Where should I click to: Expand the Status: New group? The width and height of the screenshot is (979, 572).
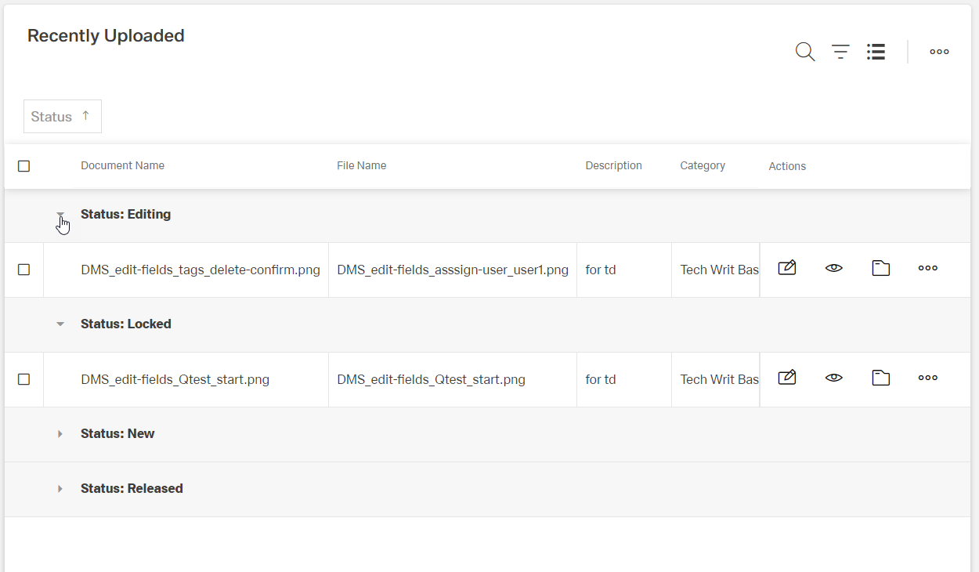60,434
